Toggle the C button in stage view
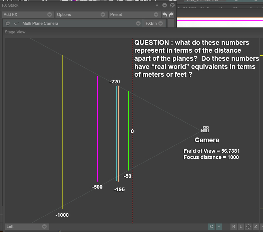This screenshot has width=263, height=232. [212, 226]
